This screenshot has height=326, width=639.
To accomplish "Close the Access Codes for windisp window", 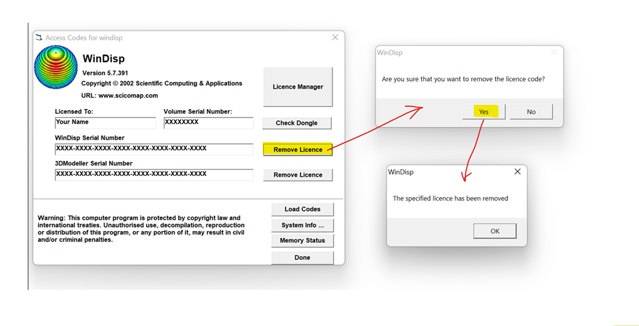I will click(335, 38).
